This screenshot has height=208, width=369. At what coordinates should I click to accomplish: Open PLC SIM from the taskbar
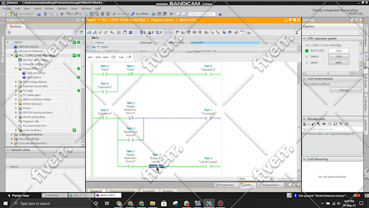[x=198, y=203]
